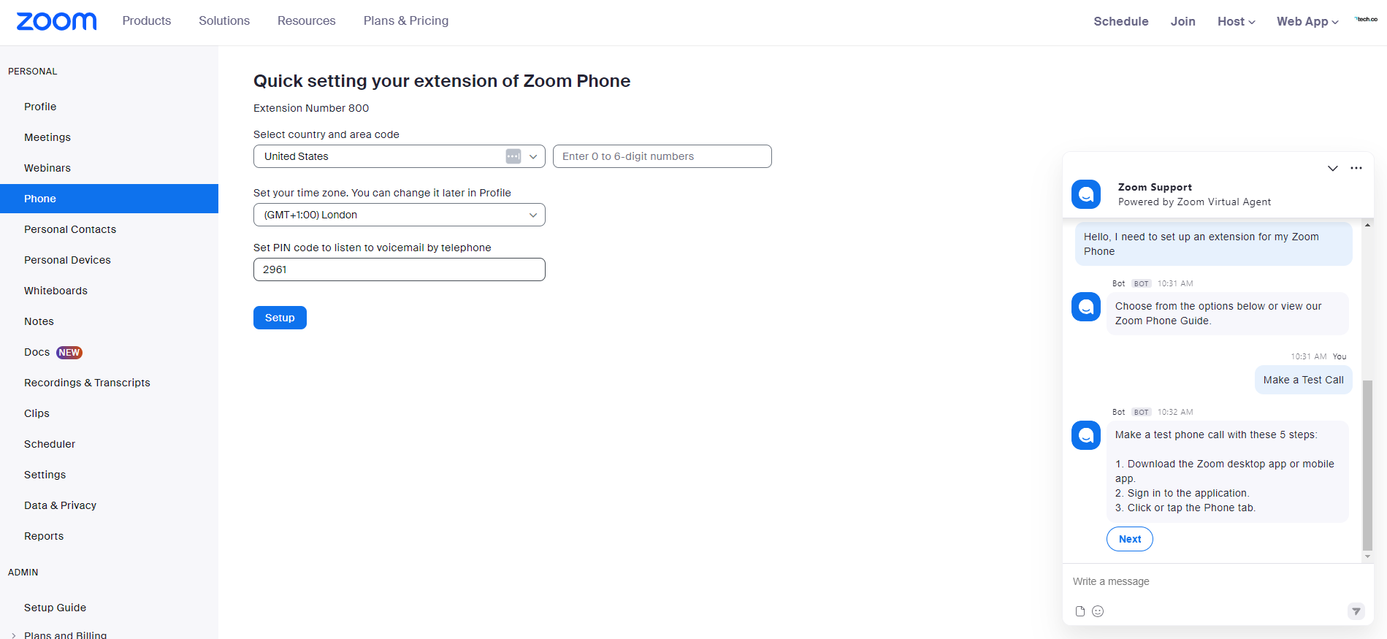Click the Schedule link in header
The width and height of the screenshot is (1387, 639).
click(1120, 22)
